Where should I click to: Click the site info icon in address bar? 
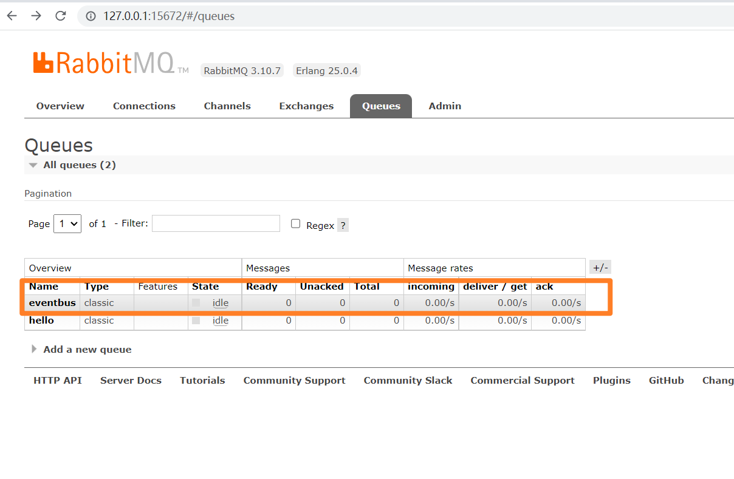click(91, 16)
